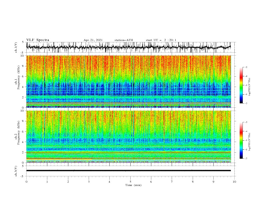264x204 pixels.
Task: Click the ch.1 voltage waveform trace
Action: coord(128,47)
